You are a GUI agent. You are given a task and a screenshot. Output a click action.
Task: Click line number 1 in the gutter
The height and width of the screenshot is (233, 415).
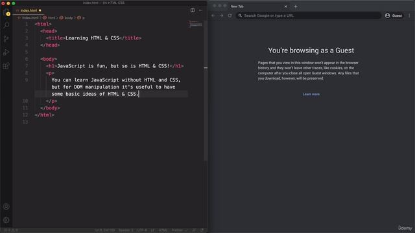click(27, 24)
